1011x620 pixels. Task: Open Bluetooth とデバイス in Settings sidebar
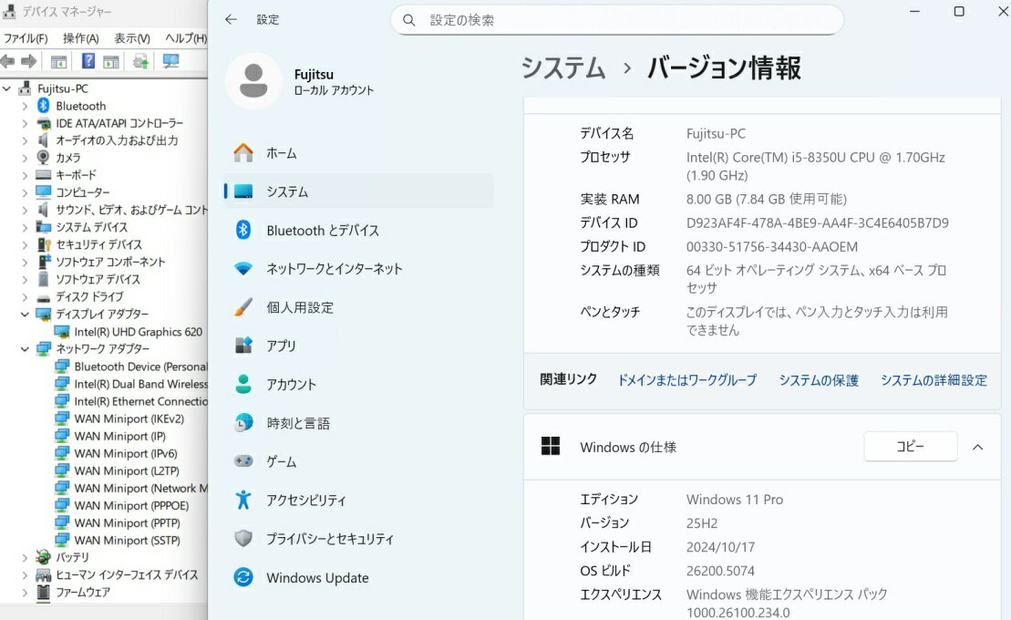pos(322,231)
